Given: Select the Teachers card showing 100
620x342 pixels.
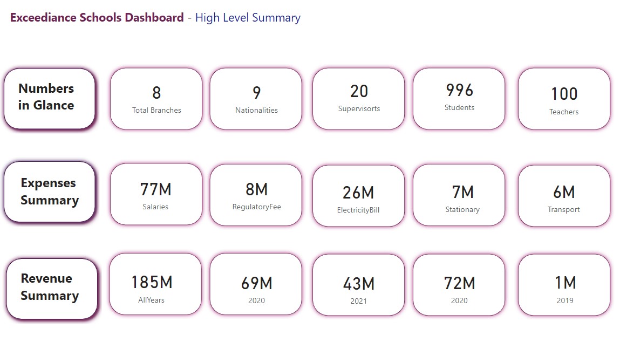Looking at the screenshot, I should [x=563, y=98].
